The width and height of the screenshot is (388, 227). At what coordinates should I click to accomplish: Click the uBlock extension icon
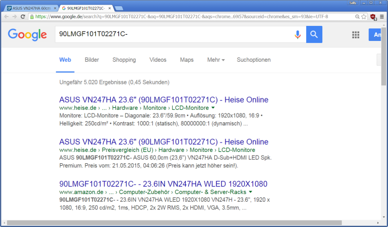pyautogui.click(x=374, y=17)
